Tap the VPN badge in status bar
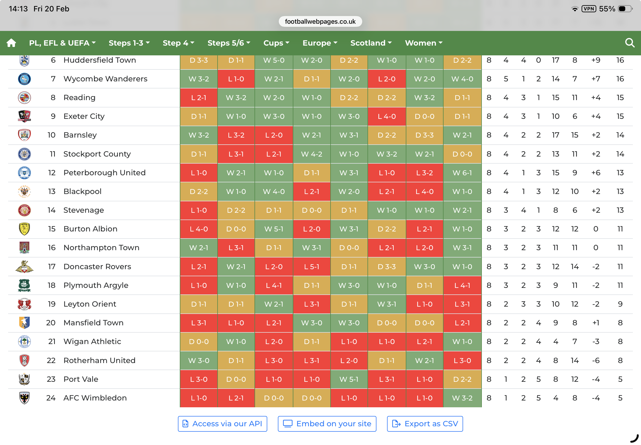The width and height of the screenshot is (641, 445). pyautogui.click(x=589, y=9)
